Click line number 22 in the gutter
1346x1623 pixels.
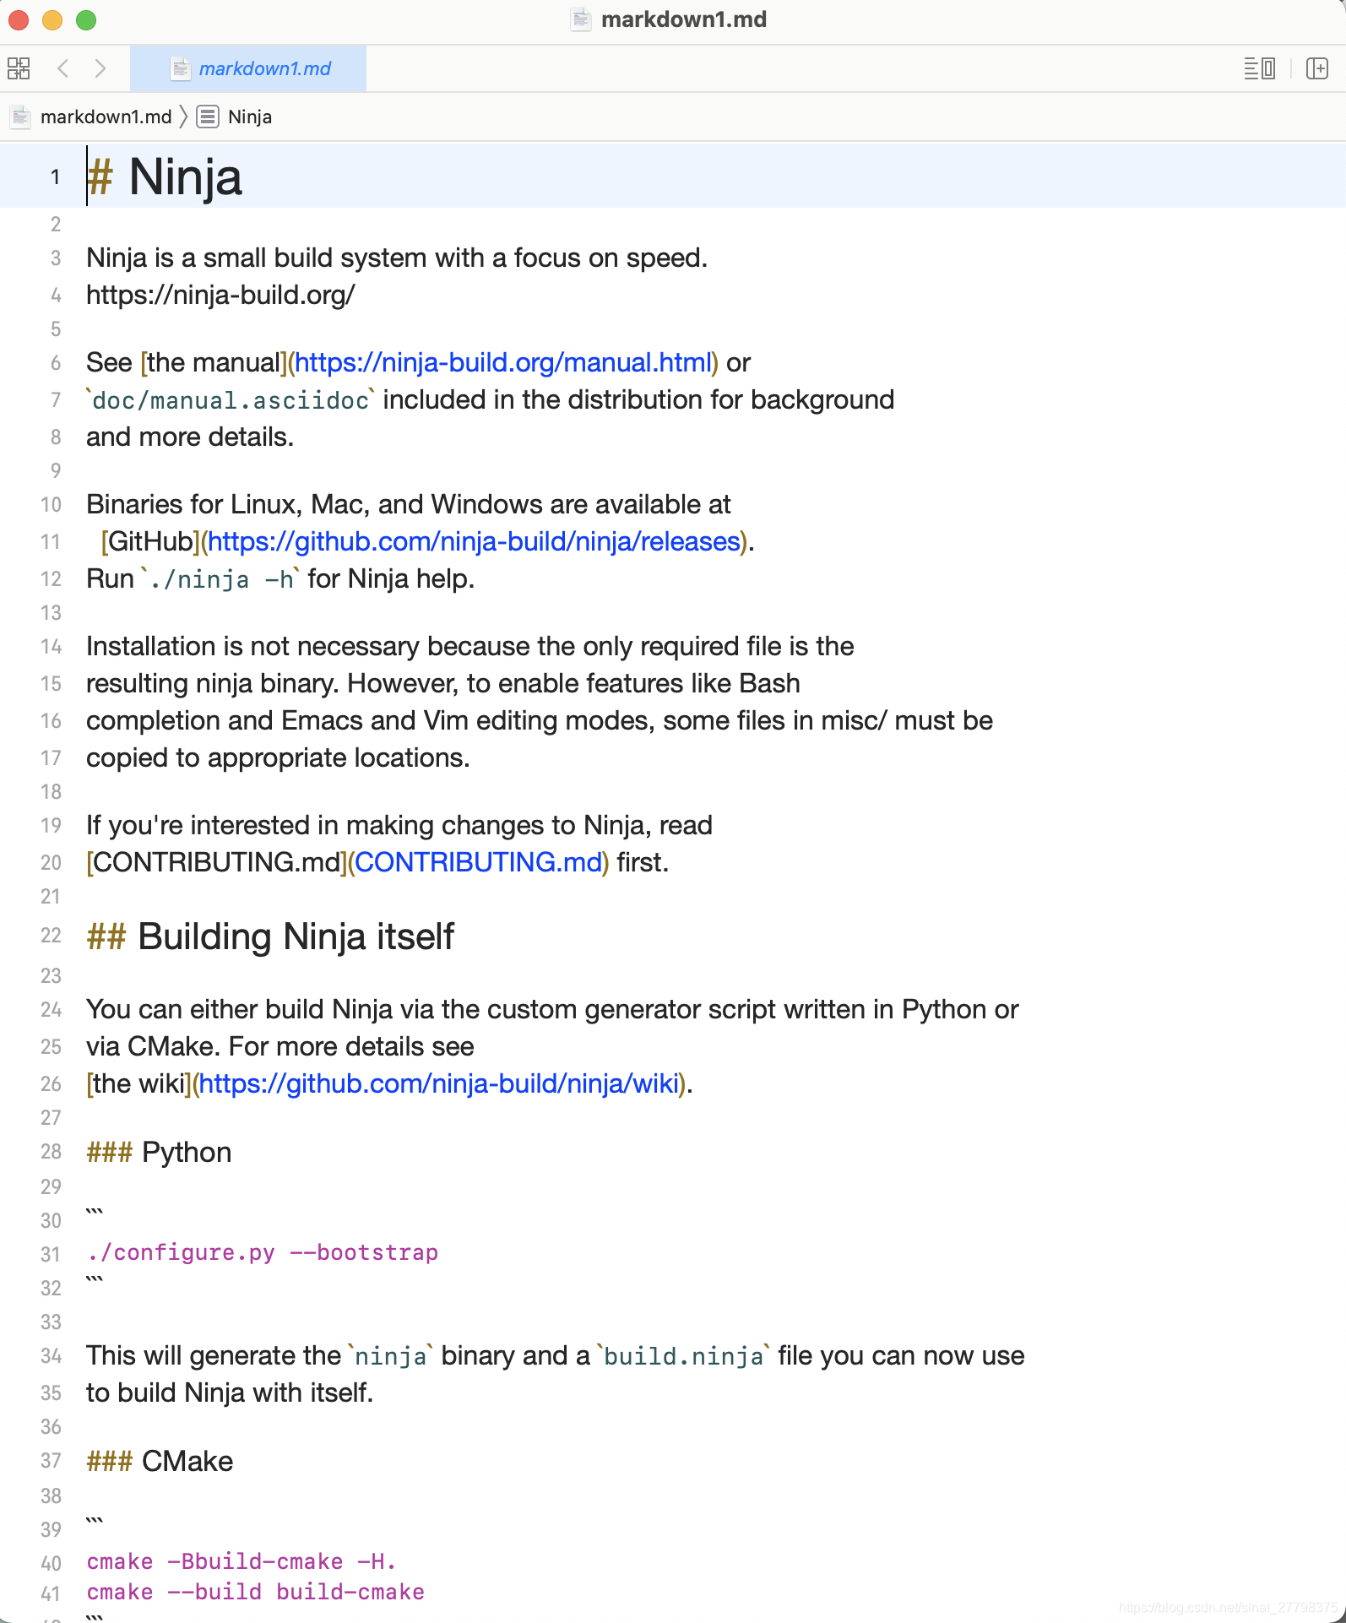click(x=52, y=936)
